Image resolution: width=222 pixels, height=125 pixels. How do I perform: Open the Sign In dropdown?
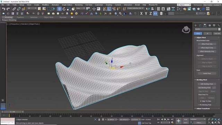184,5
